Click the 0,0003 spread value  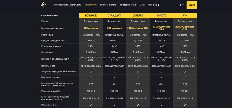click(91, 41)
